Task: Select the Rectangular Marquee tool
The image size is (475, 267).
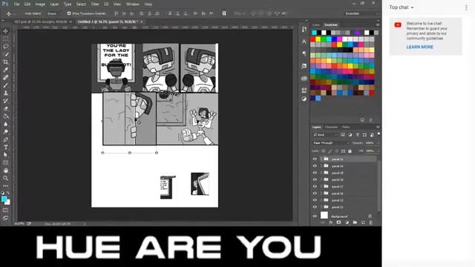Action: [x=5, y=39]
